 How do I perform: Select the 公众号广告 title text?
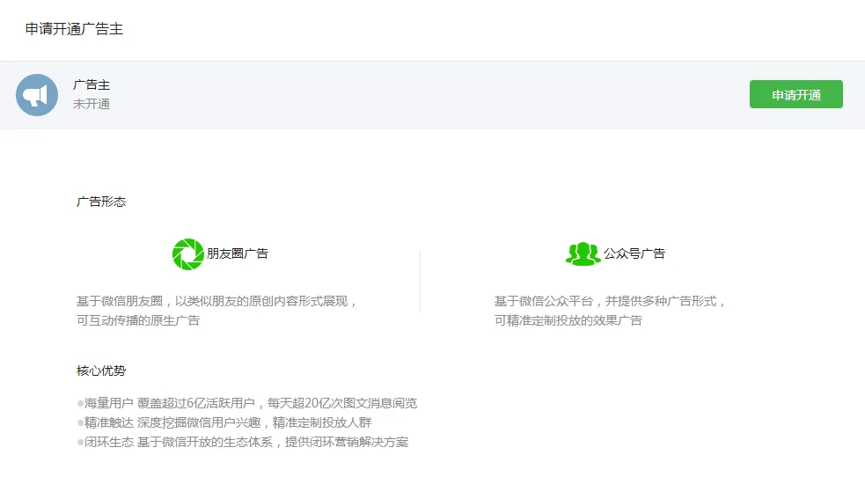click(634, 254)
